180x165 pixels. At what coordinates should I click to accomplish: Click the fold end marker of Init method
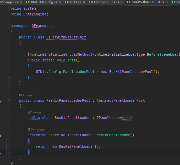coord(9,77)
